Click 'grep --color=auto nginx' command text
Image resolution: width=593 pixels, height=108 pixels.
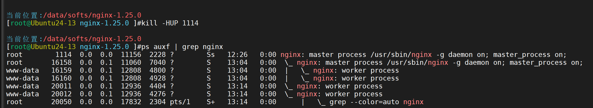pyautogui.click(x=377, y=102)
